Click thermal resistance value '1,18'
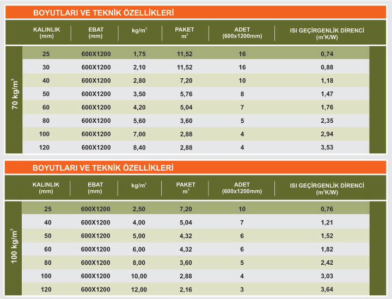Viewport: 392px width, 299px height. [327, 80]
